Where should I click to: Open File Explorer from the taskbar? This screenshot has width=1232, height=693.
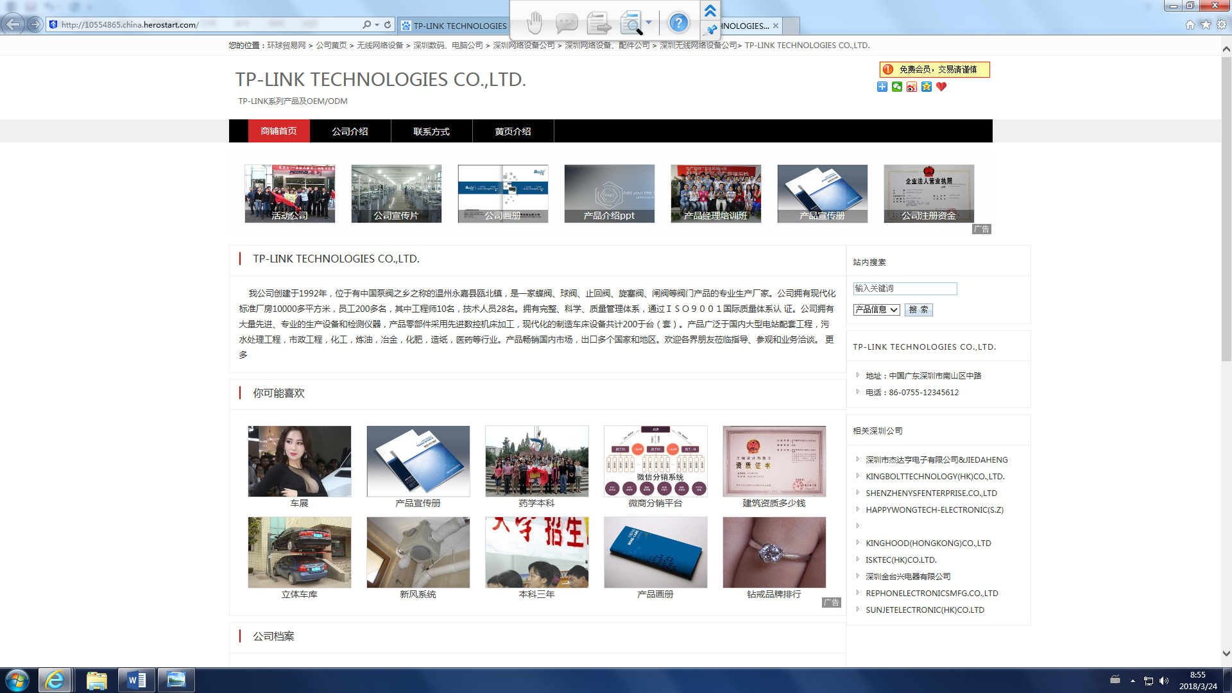coord(97,680)
